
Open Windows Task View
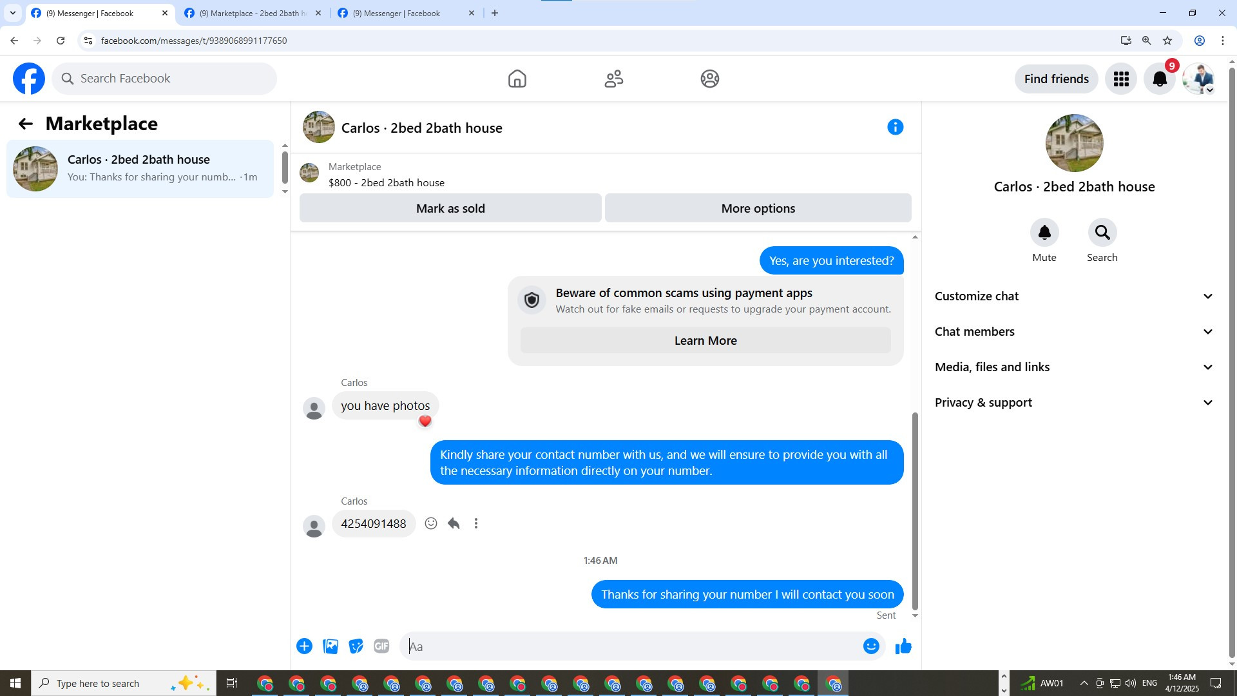tap(232, 683)
